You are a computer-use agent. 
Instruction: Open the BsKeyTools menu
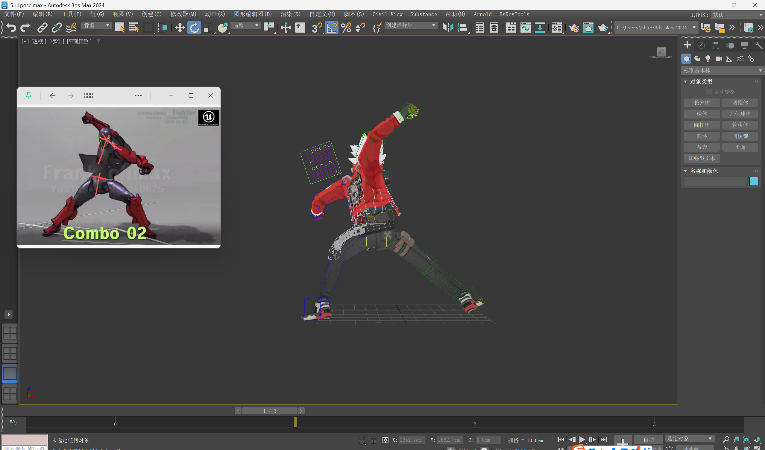pyautogui.click(x=514, y=14)
